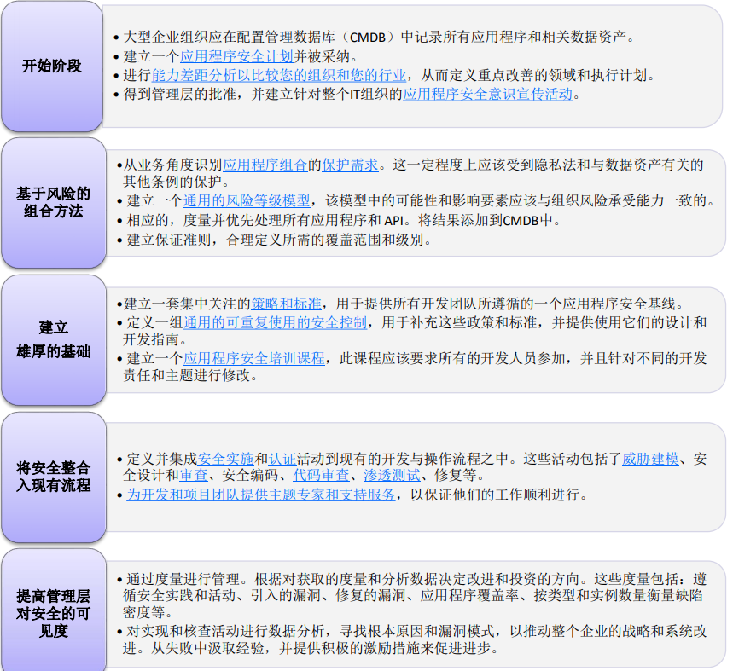Open the 代码审查 link
Screen dimensions: 733x671
(321, 476)
